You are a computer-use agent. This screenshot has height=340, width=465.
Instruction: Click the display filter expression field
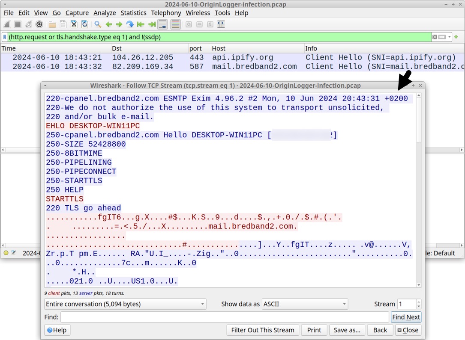[x=219, y=37]
